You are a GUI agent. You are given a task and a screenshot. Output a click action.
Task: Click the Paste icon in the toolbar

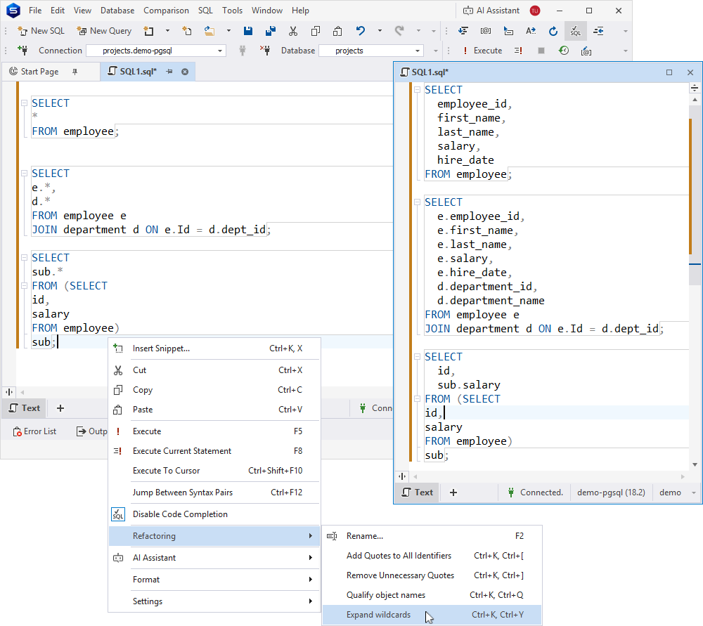tap(337, 31)
